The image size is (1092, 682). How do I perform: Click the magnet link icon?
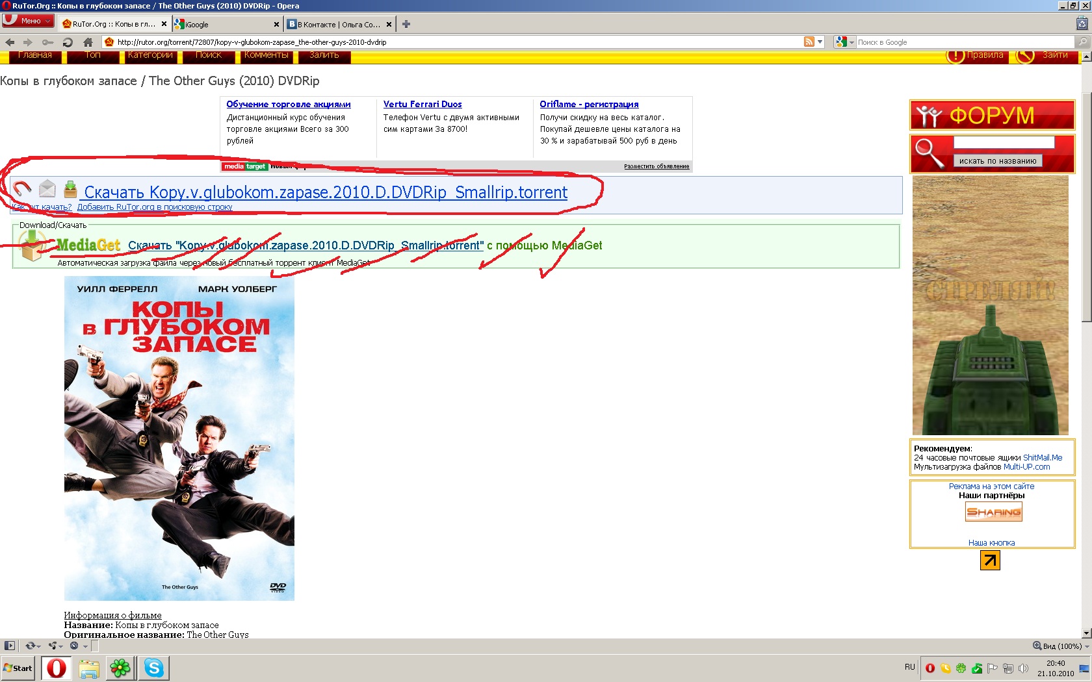23,188
